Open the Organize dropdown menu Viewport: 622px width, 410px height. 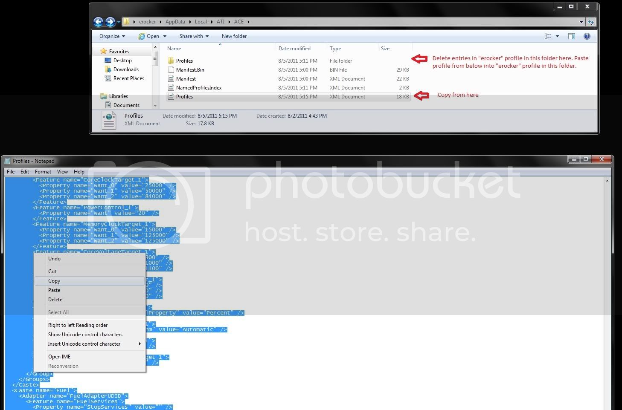pyautogui.click(x=112, y=36)
